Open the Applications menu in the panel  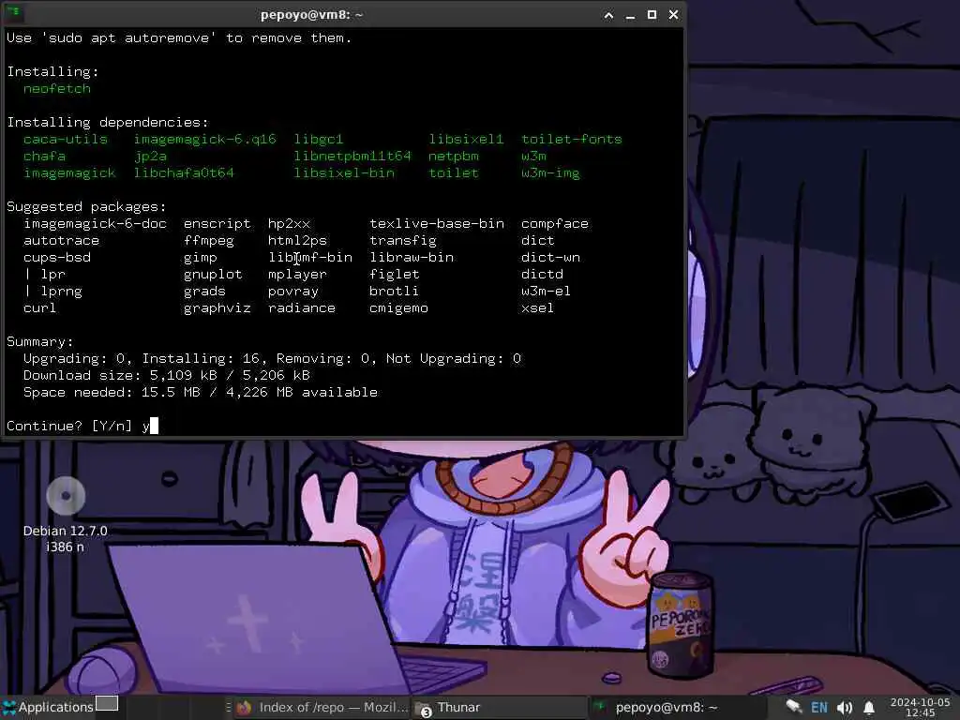pos(48,707)
